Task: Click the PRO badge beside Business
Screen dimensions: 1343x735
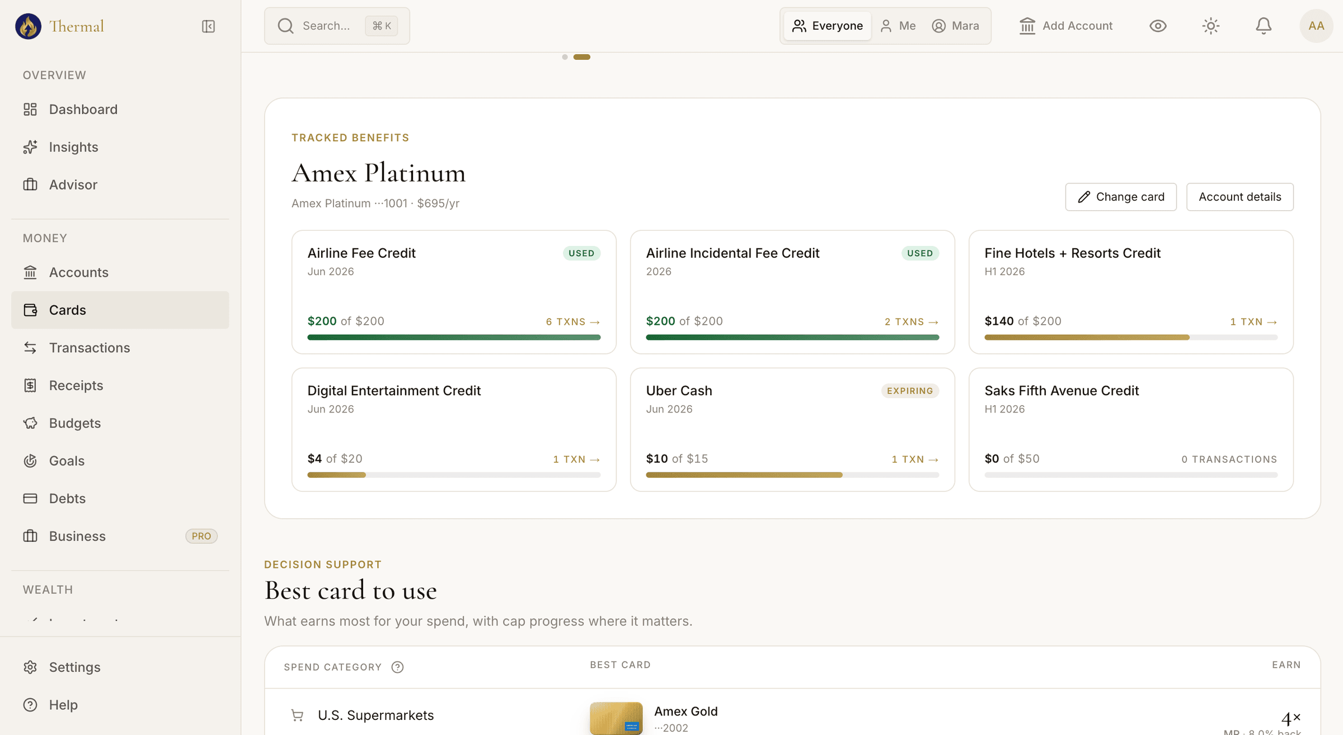Action: (201, 536)
